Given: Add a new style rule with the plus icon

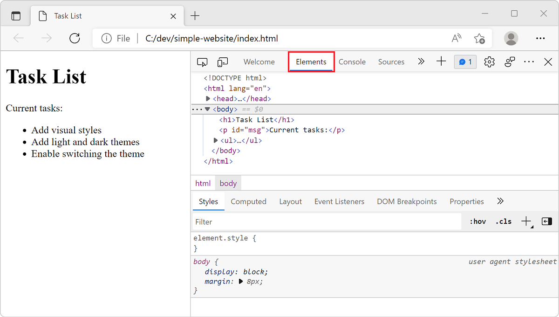Looking at the screenshot, I should (x=526, y=221).
